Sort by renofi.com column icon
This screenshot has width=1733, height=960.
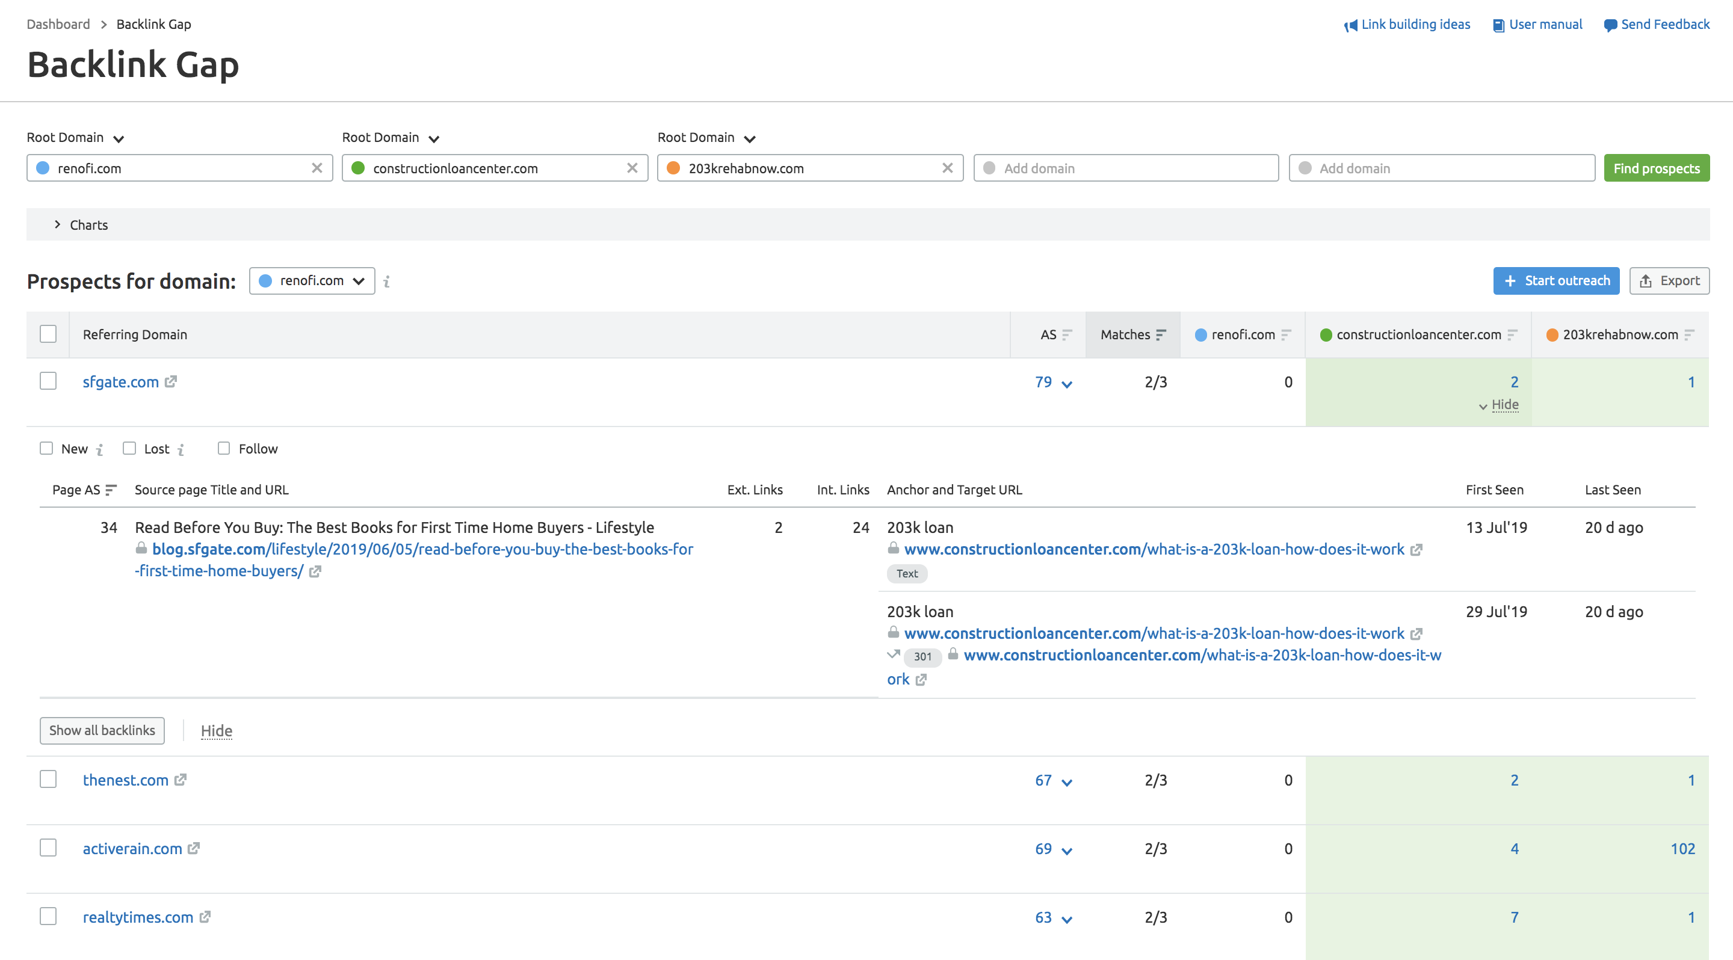pos(1287,335)
